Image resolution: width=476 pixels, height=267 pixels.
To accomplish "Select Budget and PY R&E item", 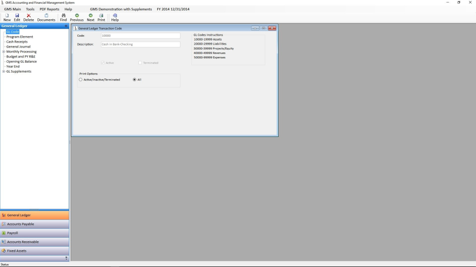I will tap(21, 56).
